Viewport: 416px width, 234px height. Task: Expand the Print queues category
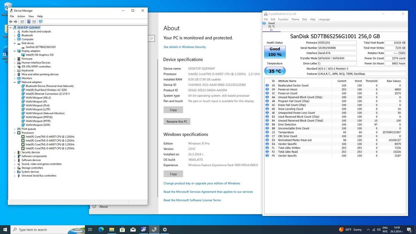[15, 129]
